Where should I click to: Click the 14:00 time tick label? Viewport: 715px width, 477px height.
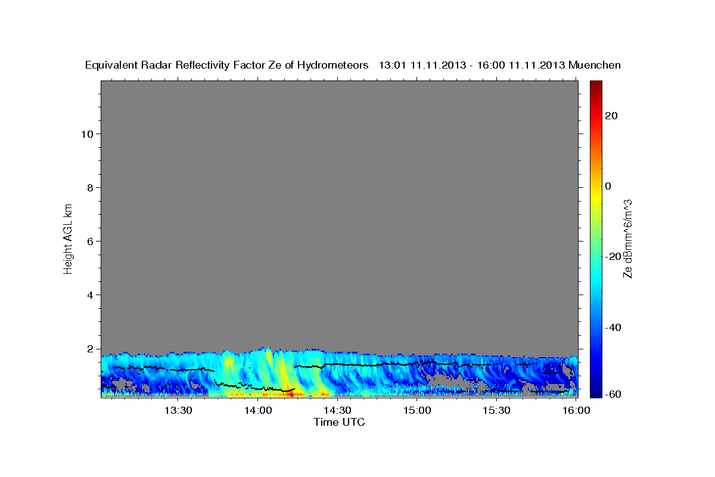(x=258, y=410)
